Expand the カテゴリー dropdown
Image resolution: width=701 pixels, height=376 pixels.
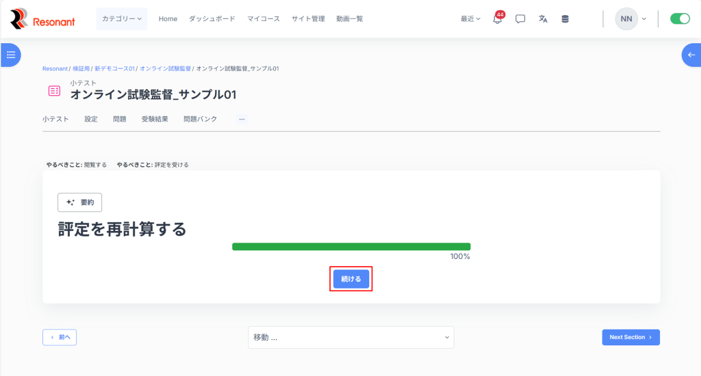click(x=122, y=19)
